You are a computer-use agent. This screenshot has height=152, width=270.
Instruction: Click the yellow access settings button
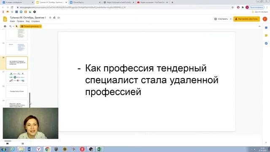[246, 19]
